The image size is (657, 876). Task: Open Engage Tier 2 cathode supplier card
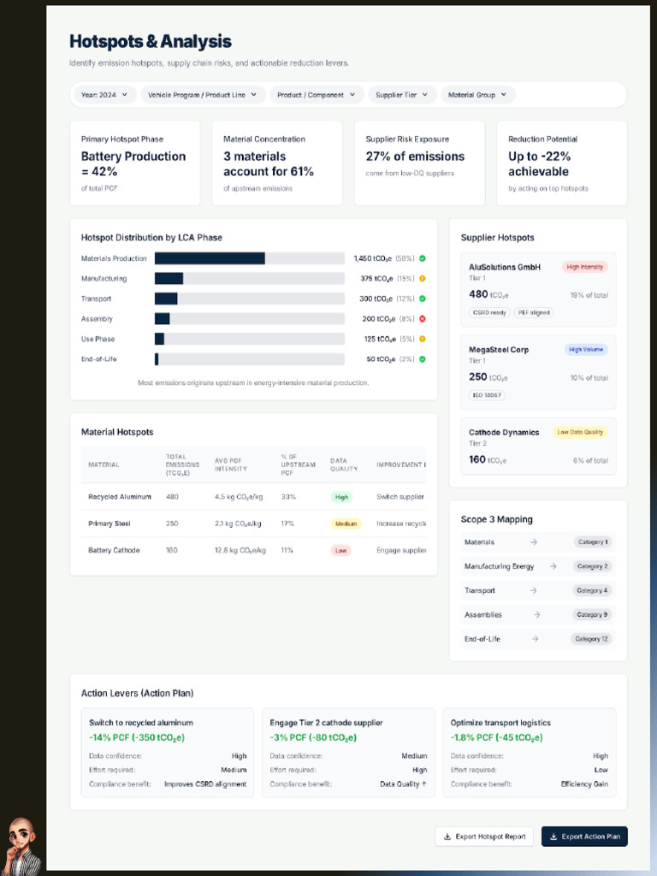[349, 753]
